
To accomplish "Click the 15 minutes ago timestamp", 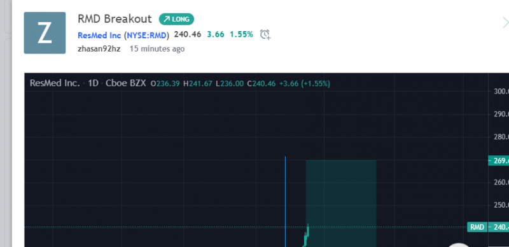I will 157,49.
